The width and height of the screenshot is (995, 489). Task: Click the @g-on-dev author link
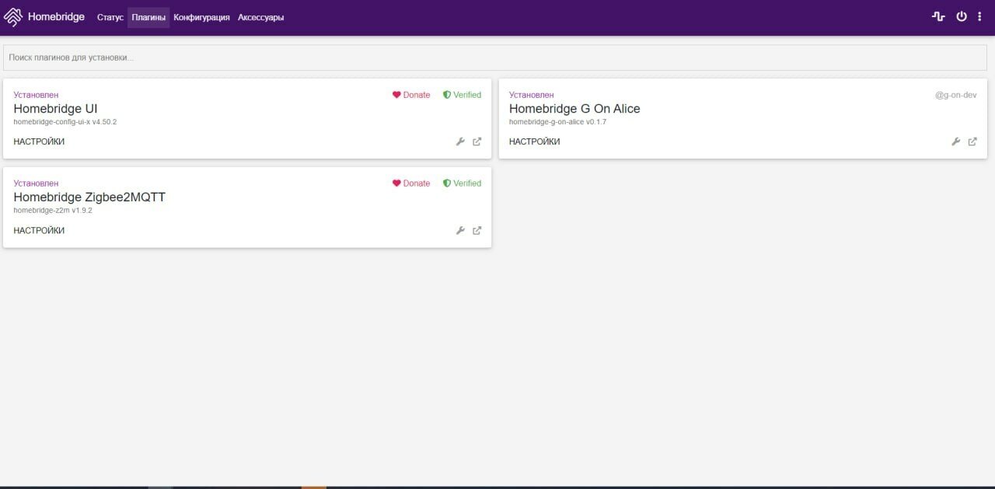[955, 95]
